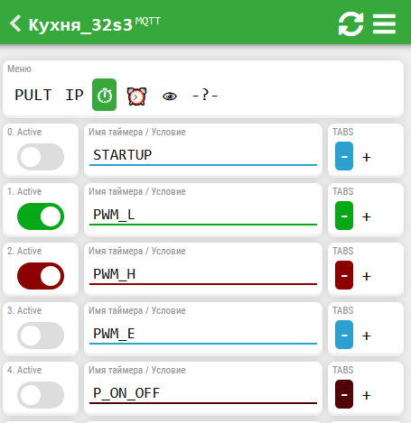Click the plus TABS button for PWM_E
The width and height of the screenshot is (411, 423).
coord(367,336)
